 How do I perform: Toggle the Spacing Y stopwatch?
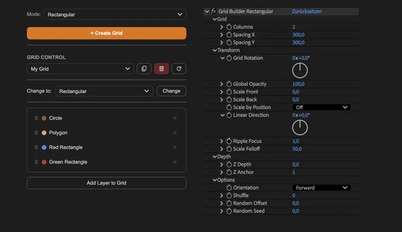click(x=229, y=42)
